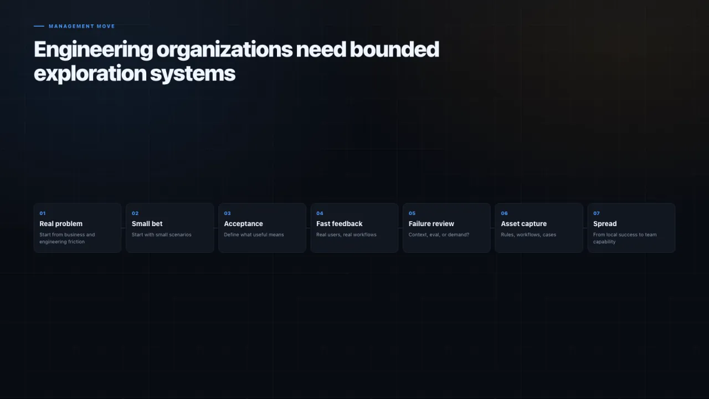709x399 pixels.
Task: Click the "MANAGEMENT MOVE" section label
Action: pyautogui.click(x=82, y=26)
